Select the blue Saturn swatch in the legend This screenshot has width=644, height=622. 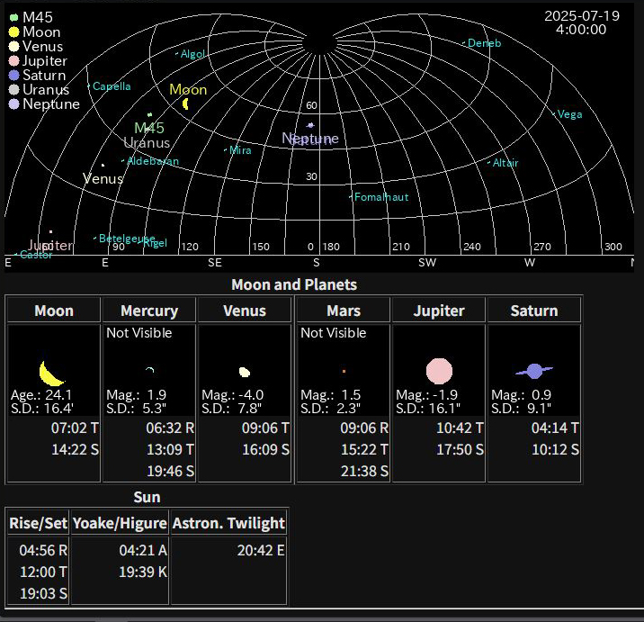(13, 76)
